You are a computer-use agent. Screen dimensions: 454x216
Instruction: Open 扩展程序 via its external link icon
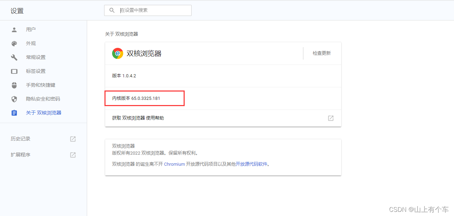tap(73, 155)
